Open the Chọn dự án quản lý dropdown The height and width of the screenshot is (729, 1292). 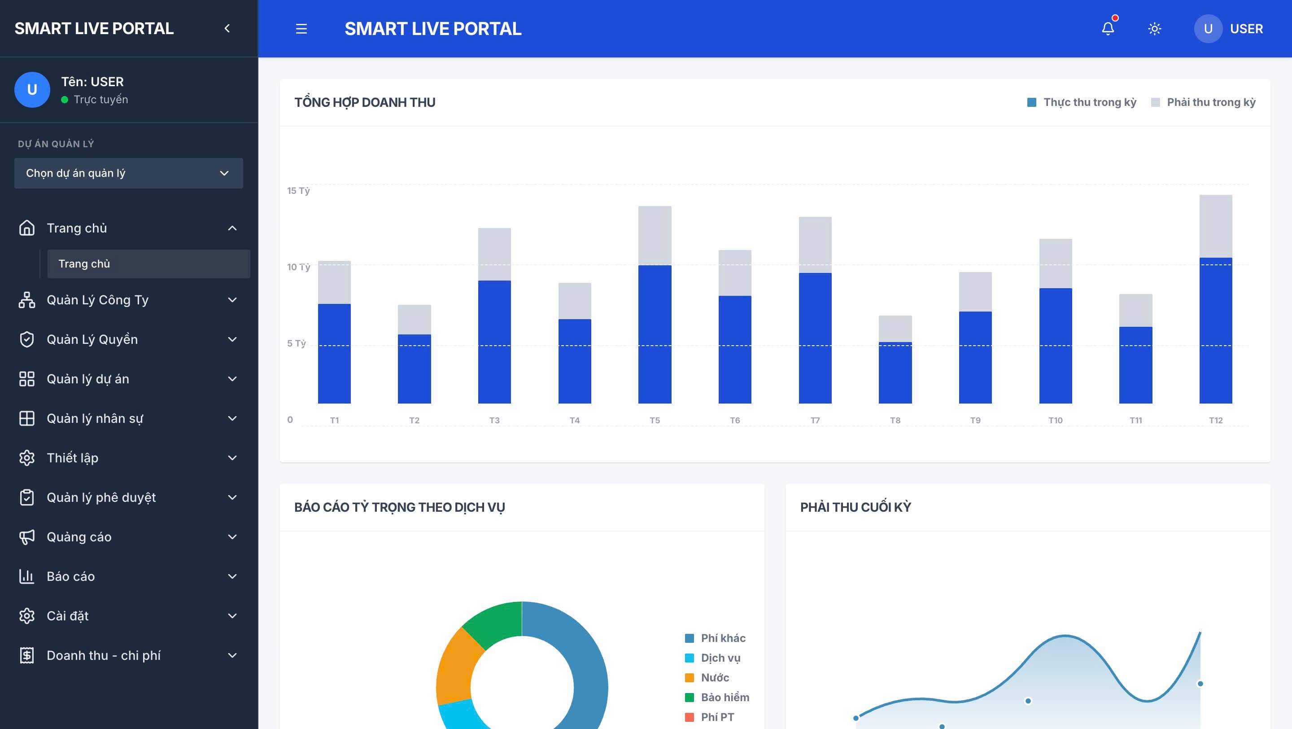pos(128,173)
